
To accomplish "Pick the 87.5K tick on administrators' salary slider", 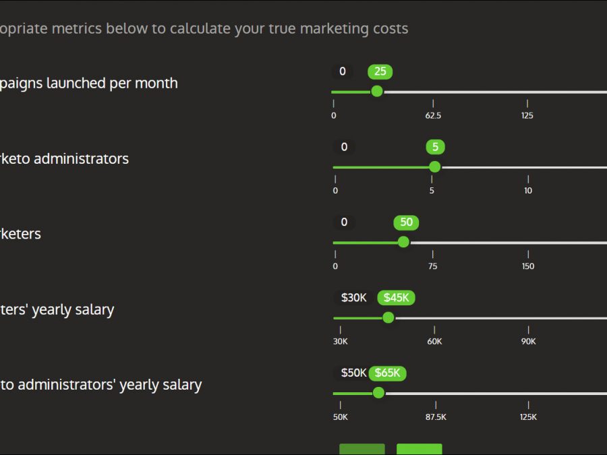I will point(436,394).
